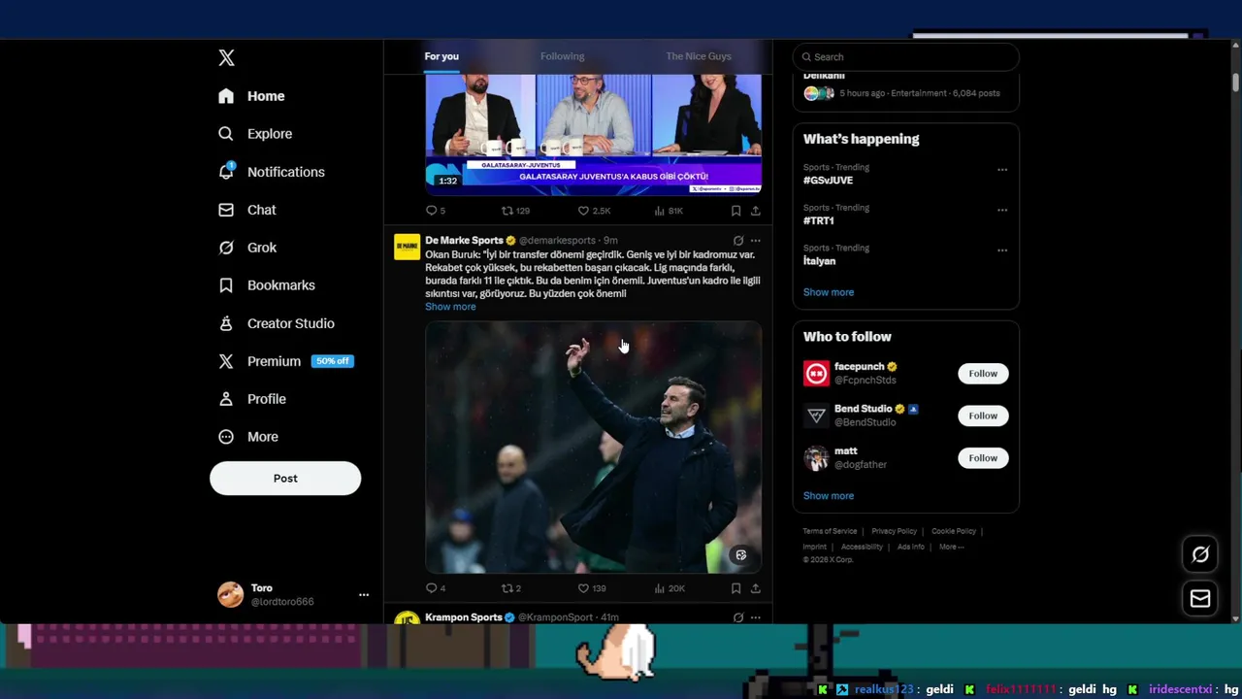Open Cookie Policy link
The width and height of the screenshot is (1242, 699).
[954, 531]
